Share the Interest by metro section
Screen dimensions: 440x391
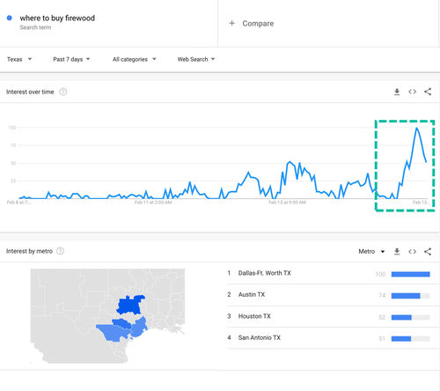(x=428, y=252)
